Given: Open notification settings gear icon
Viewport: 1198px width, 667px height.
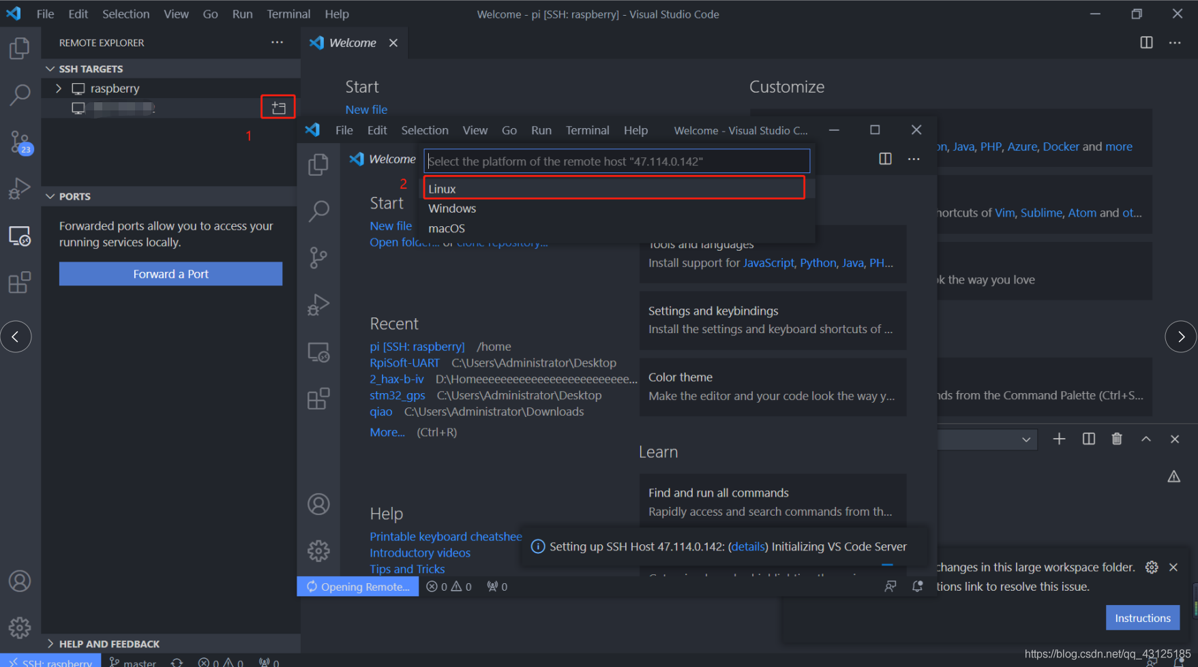Looking at the screenshot, I should tap(1152, 567).
